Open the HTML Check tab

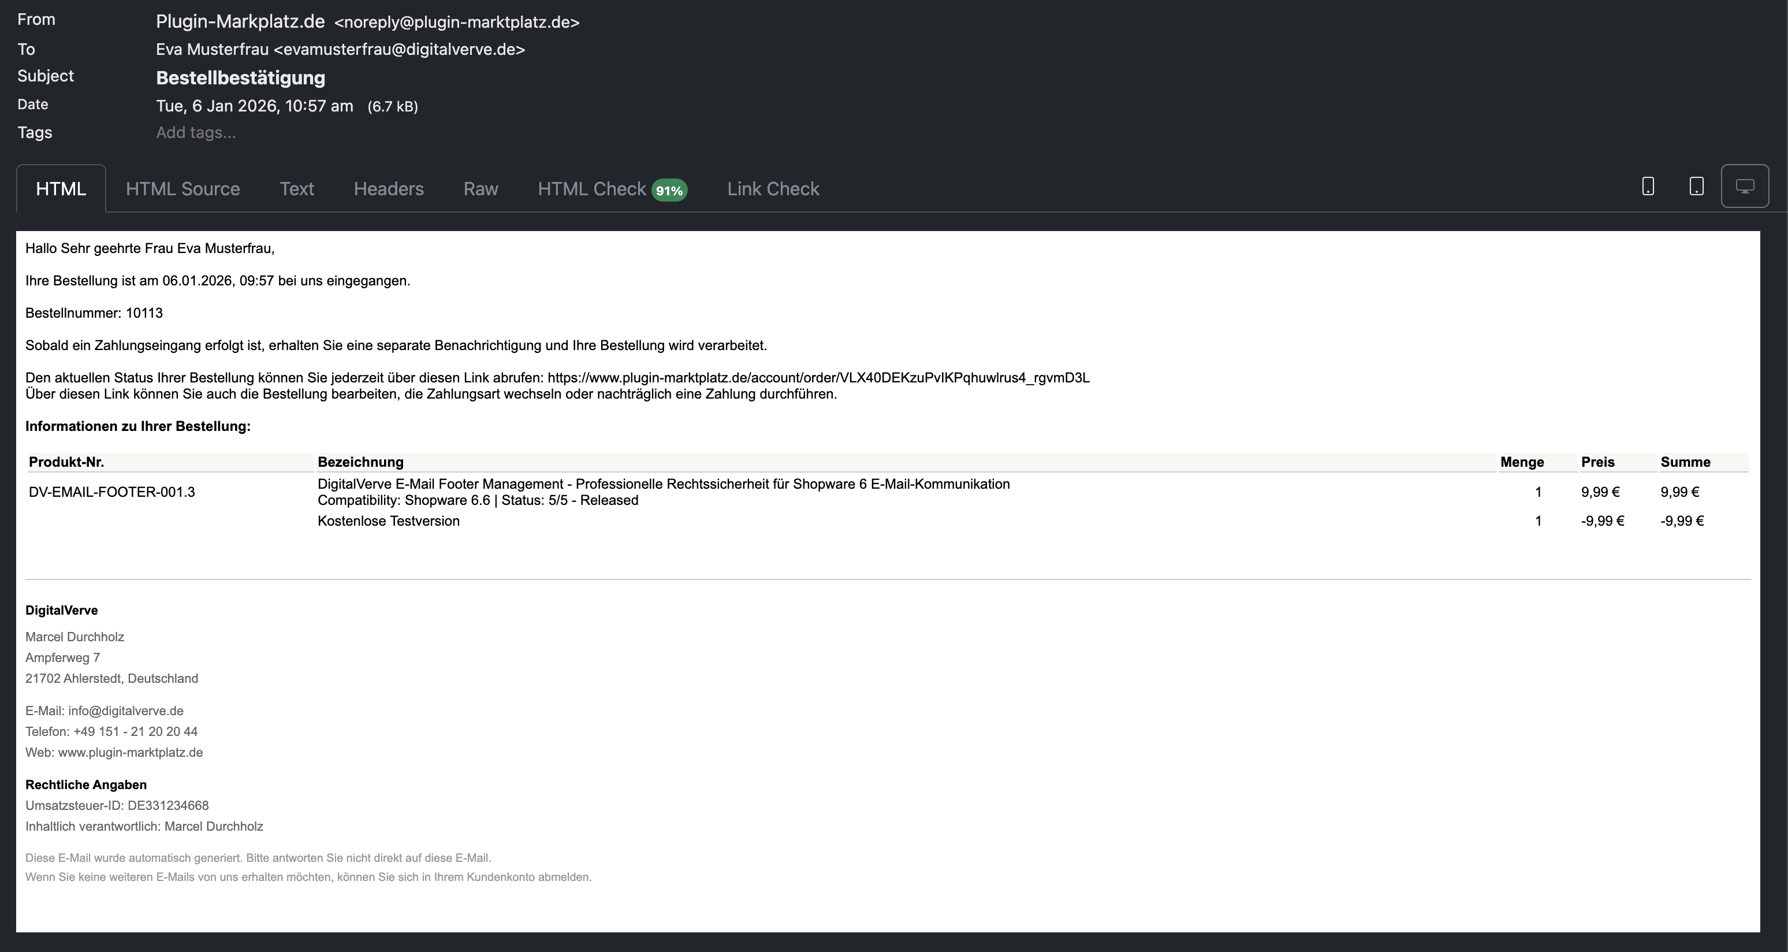tap(591, 189)
